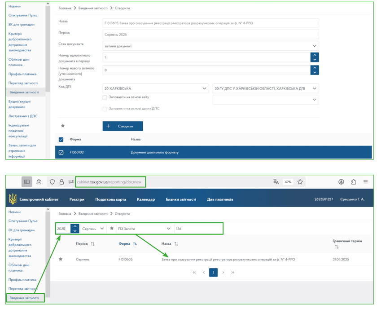Click the '136' form search field

[197, 229]
